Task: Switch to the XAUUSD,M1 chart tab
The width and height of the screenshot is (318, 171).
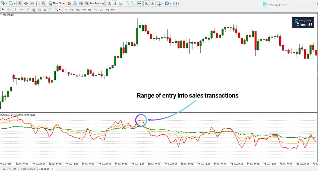Action: [28, 169]
